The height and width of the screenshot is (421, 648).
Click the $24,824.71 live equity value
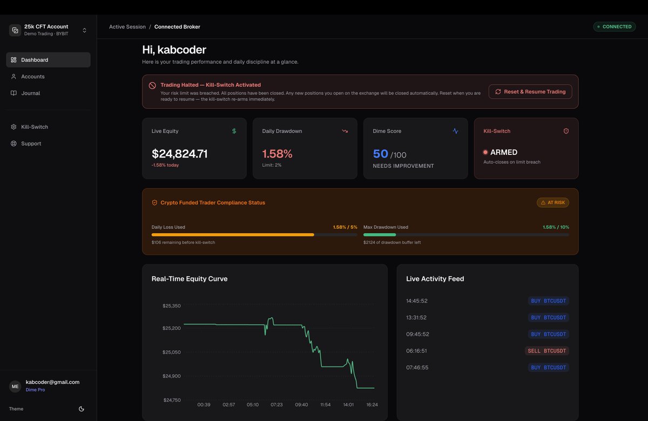pyautogui.click(x=179, y=154)
